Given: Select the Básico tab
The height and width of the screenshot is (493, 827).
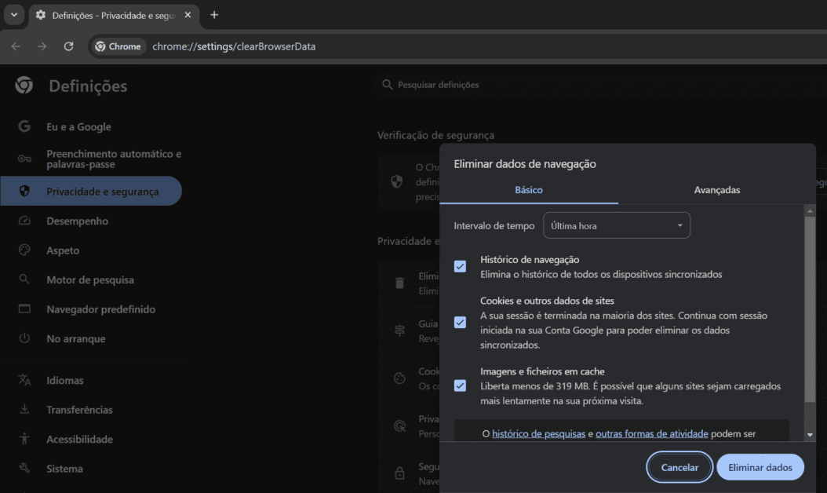Looking at the screenshot, I should pos(528,189).
